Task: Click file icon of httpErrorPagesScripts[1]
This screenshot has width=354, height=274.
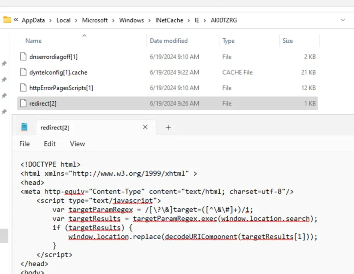Action: pos(23,88)
